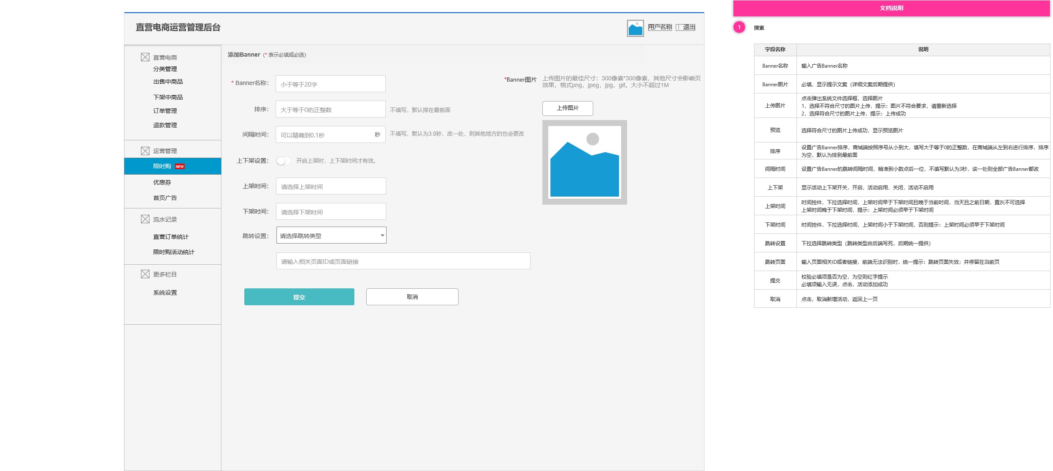
Task: Open 系统设置 in the sidebar
Action: tap(165, 293)
